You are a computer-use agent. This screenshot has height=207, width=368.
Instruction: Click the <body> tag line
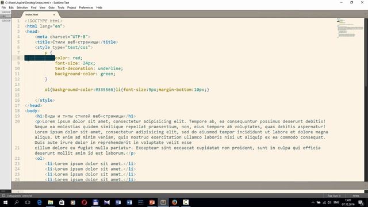pos(32,110)
